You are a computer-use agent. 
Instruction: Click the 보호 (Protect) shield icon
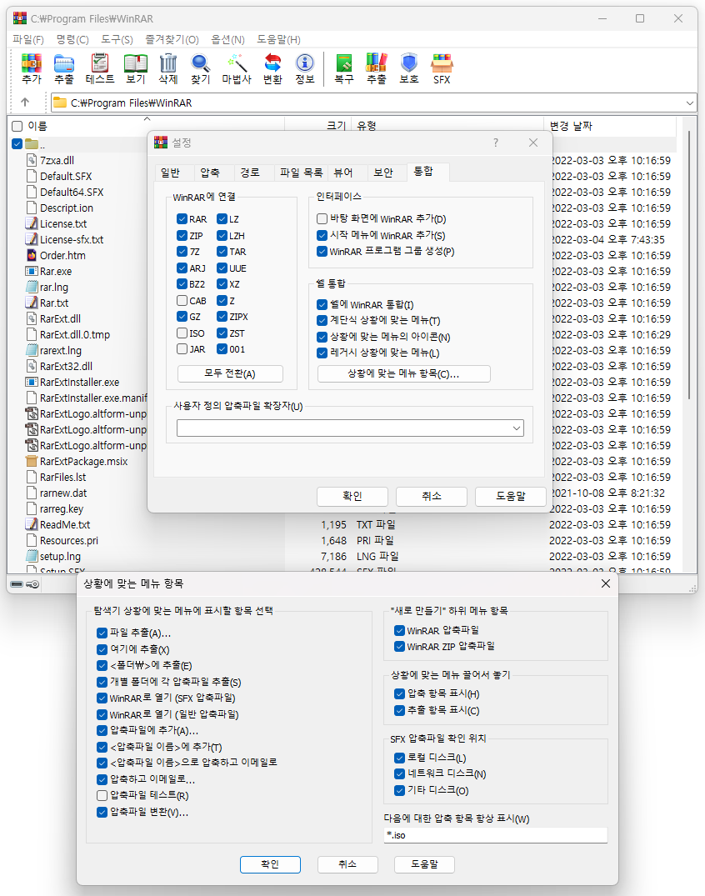click(x=409, y=68)
